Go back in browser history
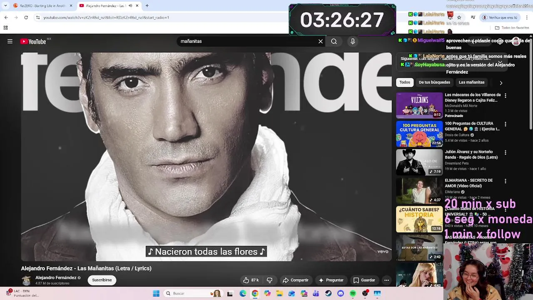 (6, 17)
